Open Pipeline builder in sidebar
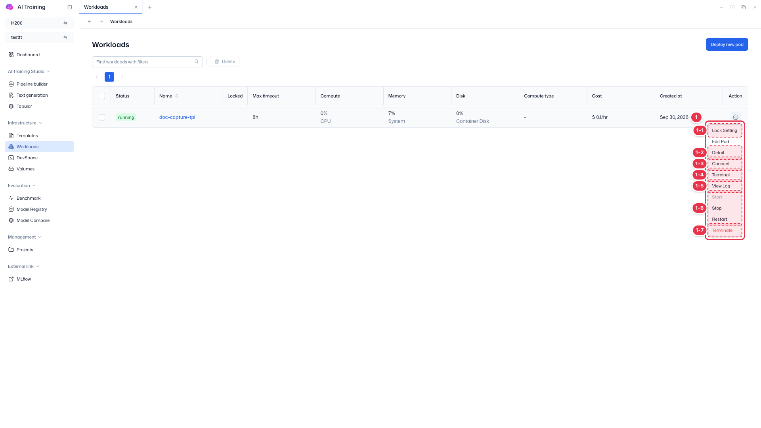The image size is (761, 428). (x=39, y=84)
